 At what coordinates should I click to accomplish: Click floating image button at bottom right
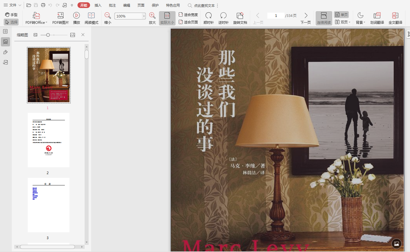pyautogui.click(x=397, y=244)
